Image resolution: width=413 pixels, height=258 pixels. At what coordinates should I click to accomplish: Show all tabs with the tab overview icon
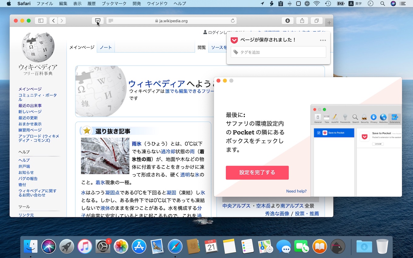tap(316, 20)
